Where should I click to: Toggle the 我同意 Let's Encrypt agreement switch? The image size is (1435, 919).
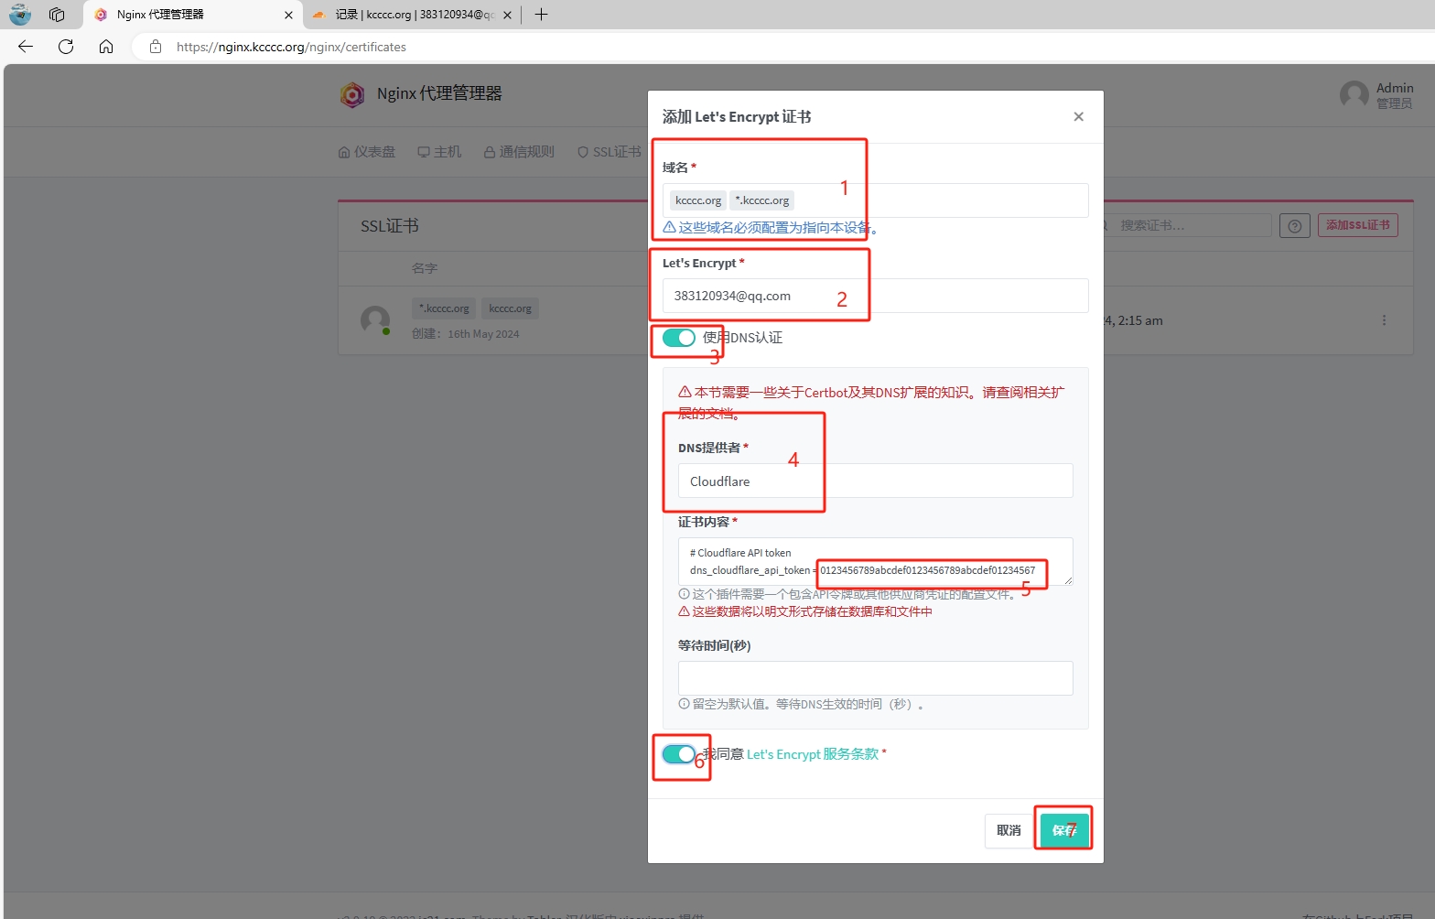coord(679,754)
